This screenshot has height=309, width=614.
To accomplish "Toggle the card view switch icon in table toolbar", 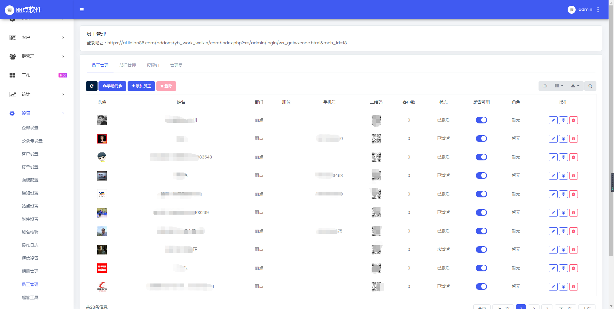I will (545, 86).
